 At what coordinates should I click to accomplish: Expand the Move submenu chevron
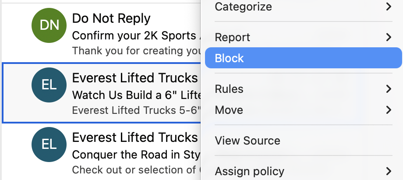click(388, 110)
